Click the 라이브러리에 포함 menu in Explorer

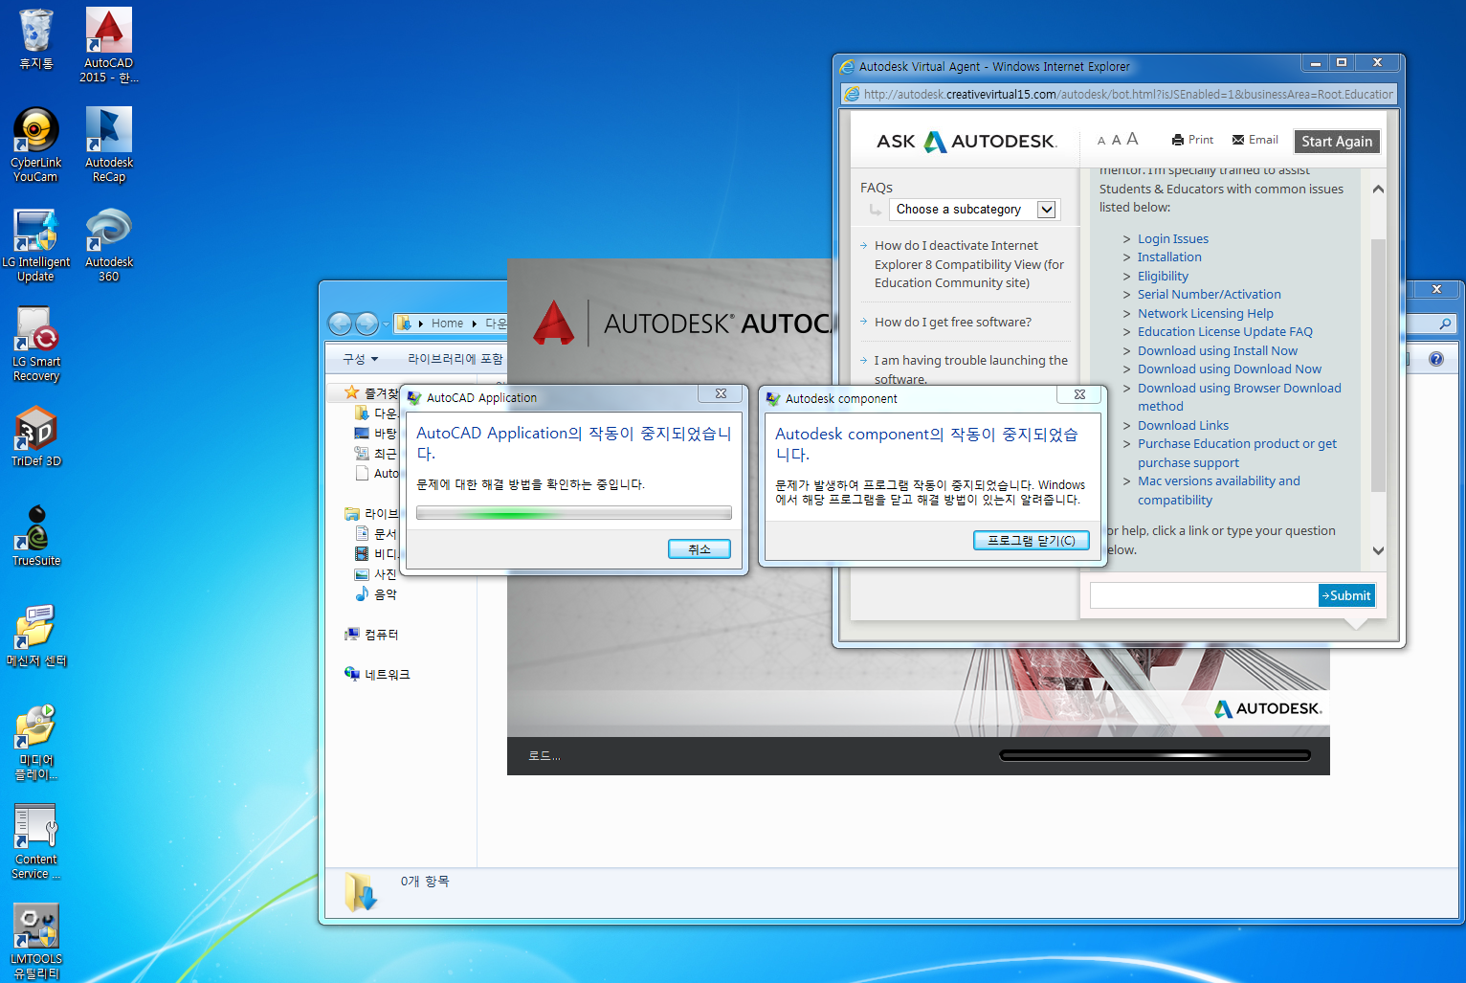[455, 359]
